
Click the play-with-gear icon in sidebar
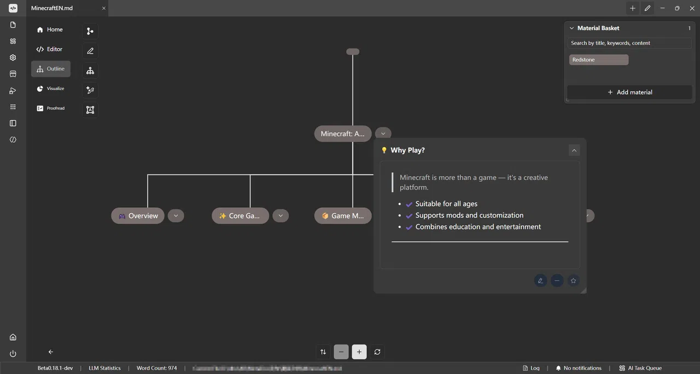[13, 90]
